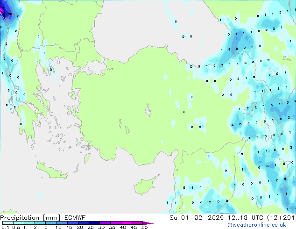Click the '25' legend value
296x229 pixels.
[x=91, y=227]
